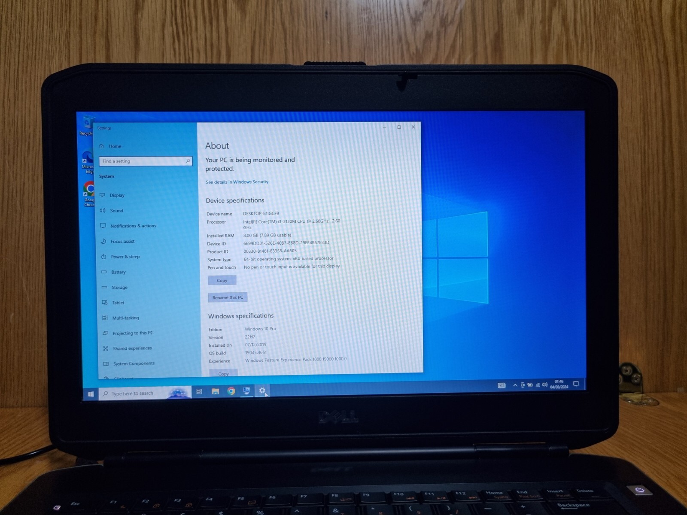The width and height of the screenshot is (687, 515).
Task: Click the Your PC is being monitored message
Action: (x=250, y=164)
